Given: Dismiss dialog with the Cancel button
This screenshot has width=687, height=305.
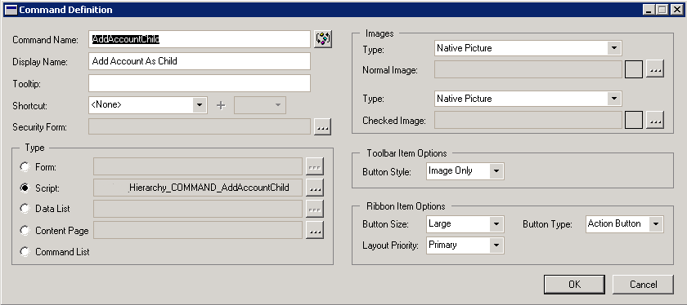Looking at the screenshot, I should coord(643,285).
